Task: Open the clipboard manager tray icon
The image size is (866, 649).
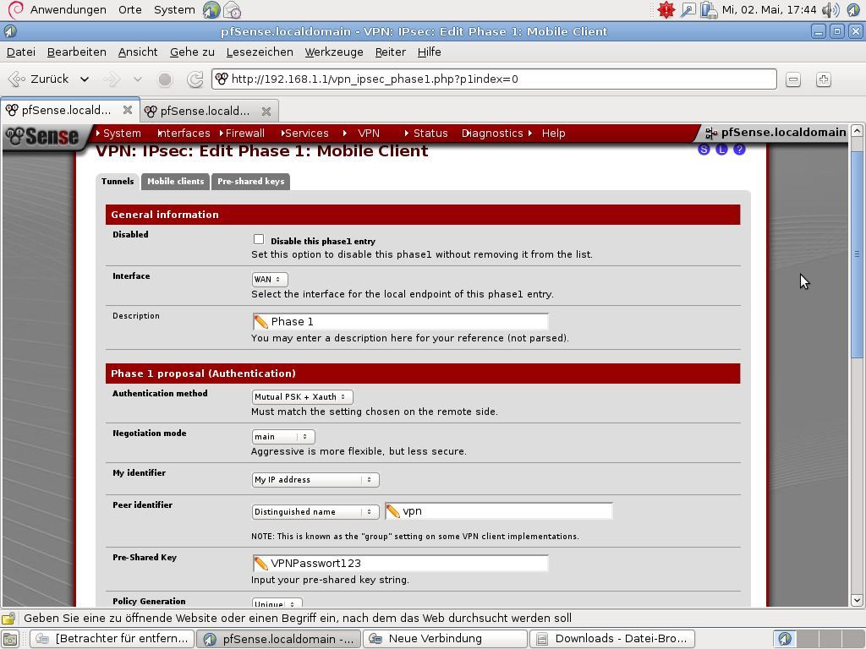Action: coord(708,10)
